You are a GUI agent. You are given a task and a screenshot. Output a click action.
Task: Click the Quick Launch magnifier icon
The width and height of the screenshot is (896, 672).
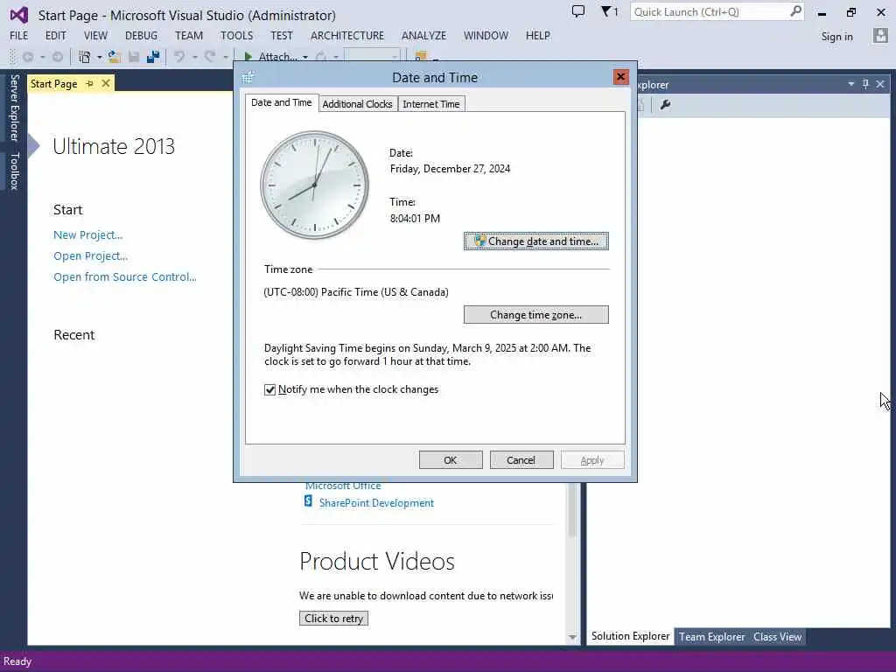point(794,11)
